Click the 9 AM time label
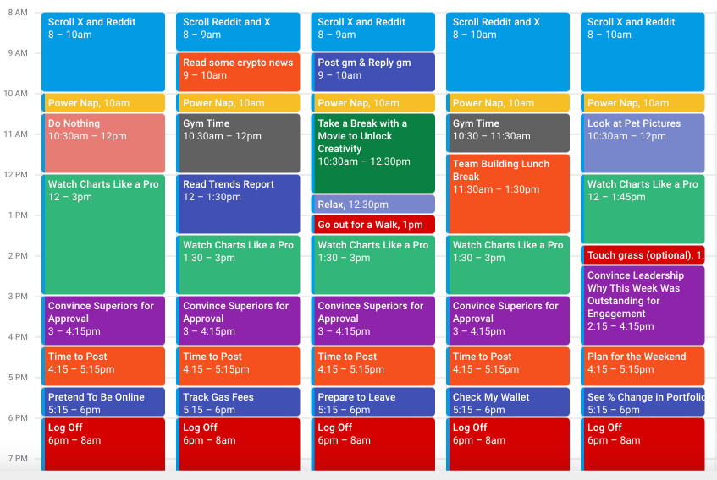This screenshot has height=480, width=717. click(x=18, y=53)
